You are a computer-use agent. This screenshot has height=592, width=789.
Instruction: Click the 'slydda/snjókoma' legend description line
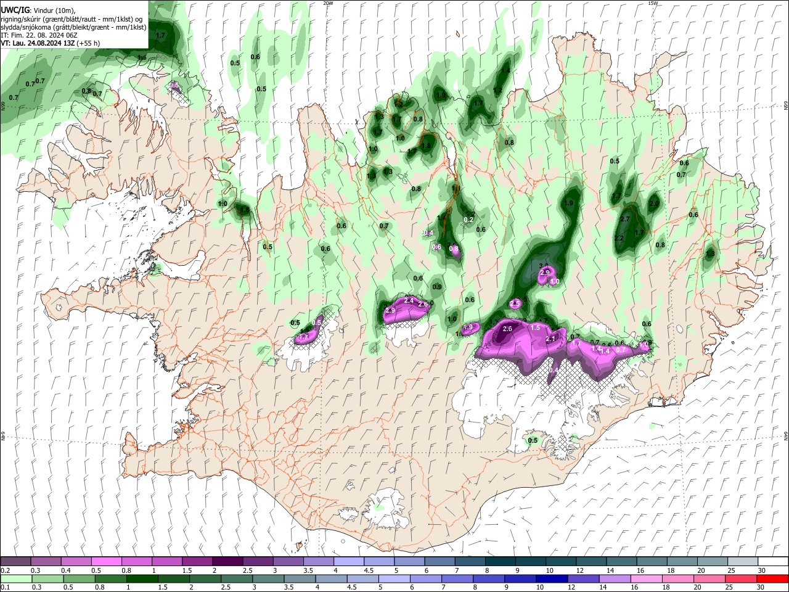(x=73, y=27)
